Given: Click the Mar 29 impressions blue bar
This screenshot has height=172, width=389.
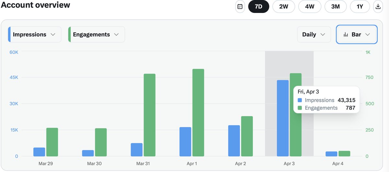Looking at the screenshot, I should [x=39, y=152].
